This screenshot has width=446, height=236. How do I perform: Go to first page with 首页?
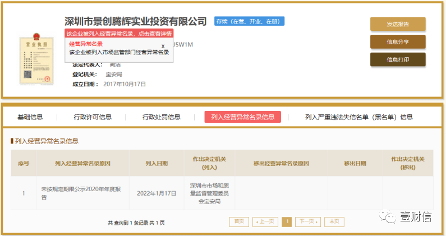[239, 222]
